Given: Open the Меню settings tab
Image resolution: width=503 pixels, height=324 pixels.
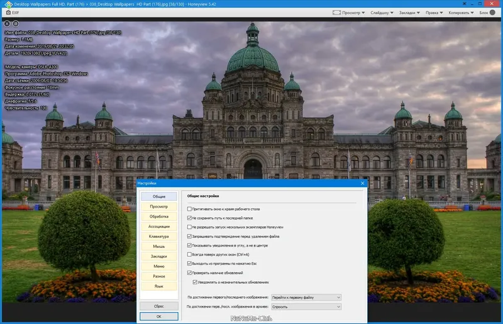Looking at the screenshot, I should pyautogui.click(x=159, y=266).
